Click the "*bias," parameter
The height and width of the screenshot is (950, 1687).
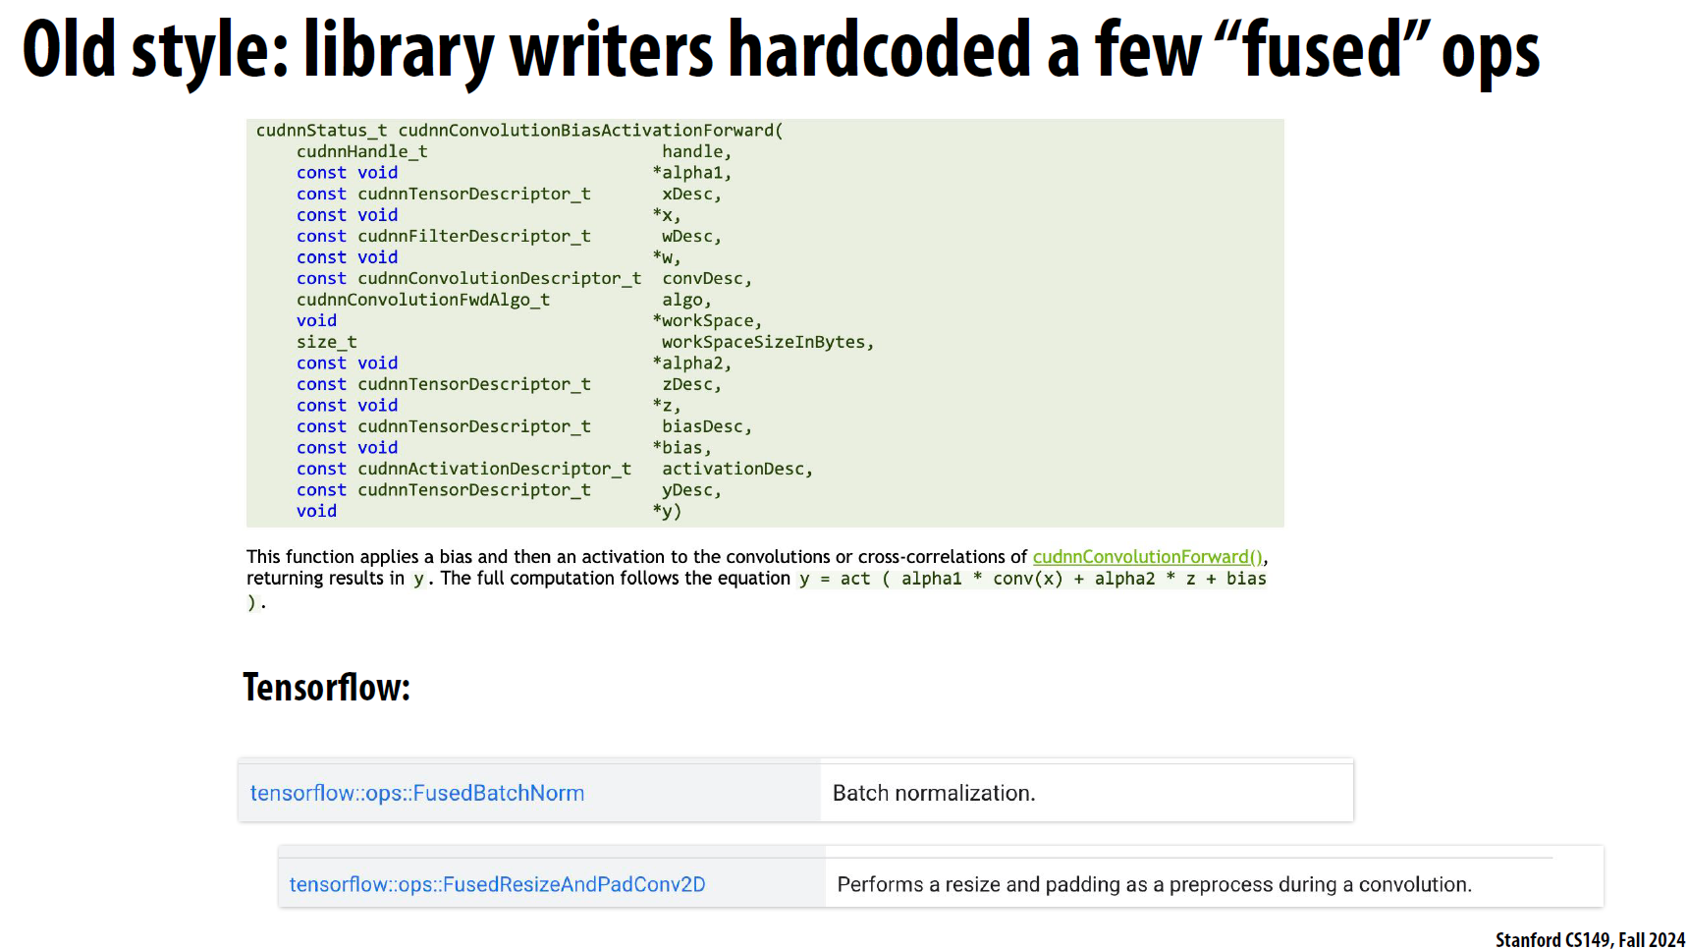(x=681, y=448)
